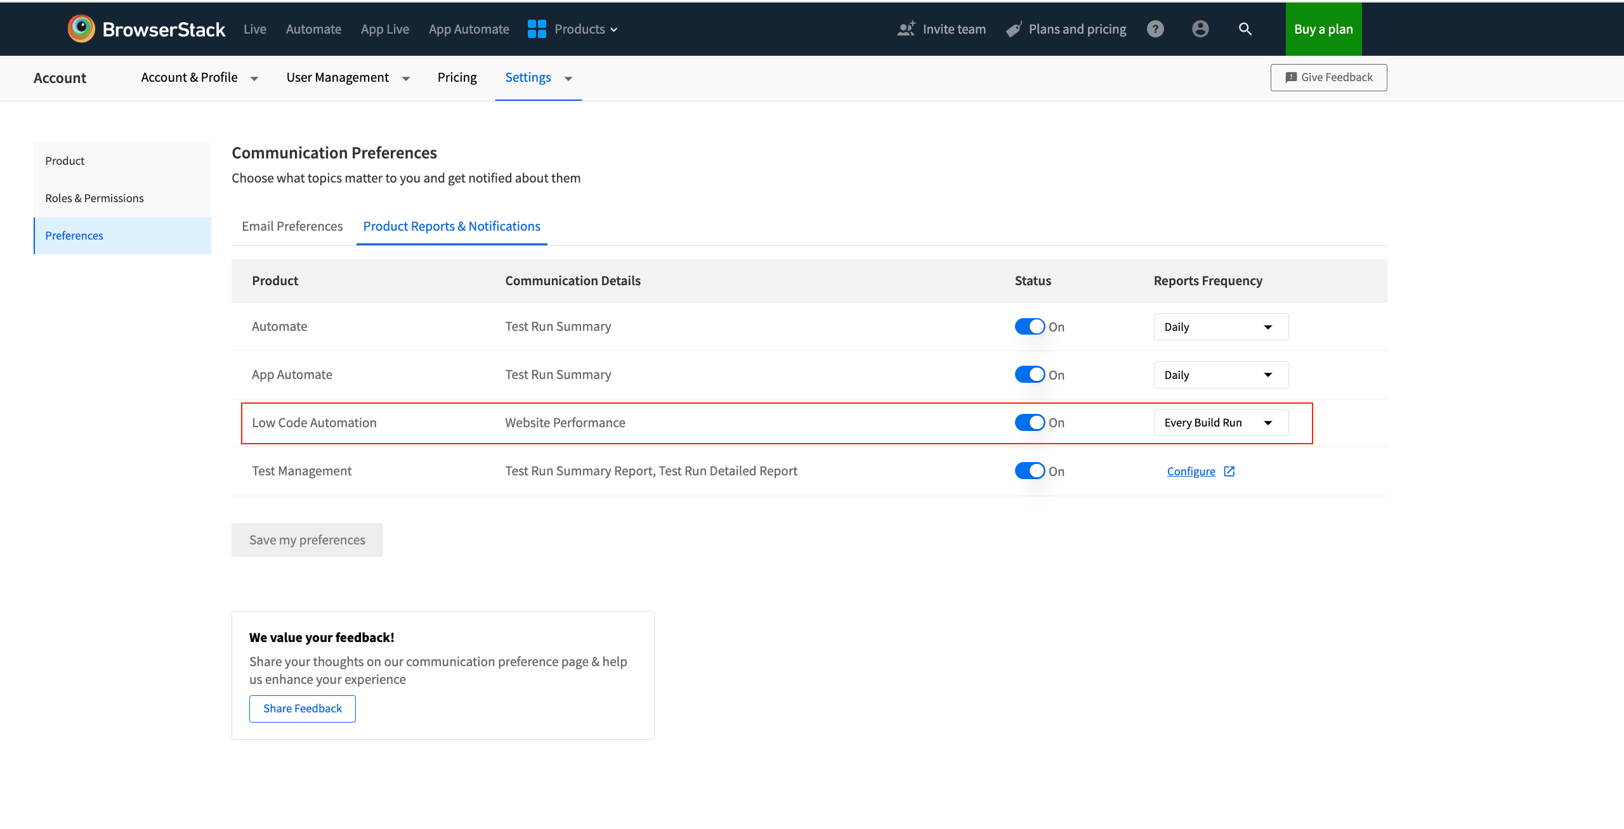Toggle Automate Test Run Summary status off

(x=1030, y=326)
